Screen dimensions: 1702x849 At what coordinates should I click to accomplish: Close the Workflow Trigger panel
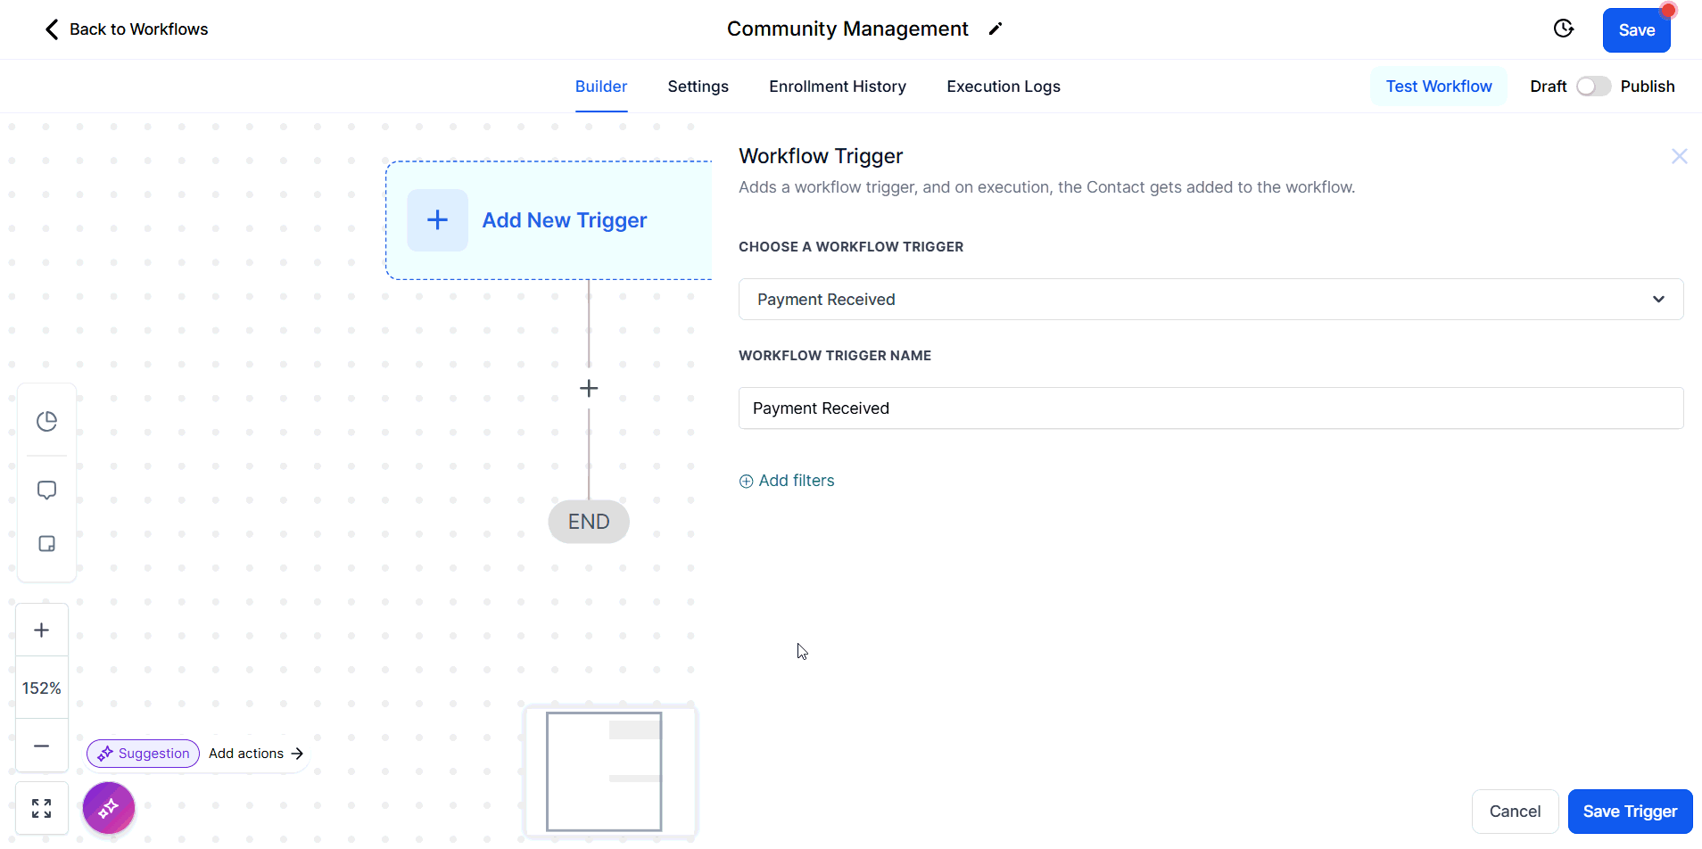tap(1679, 156)
